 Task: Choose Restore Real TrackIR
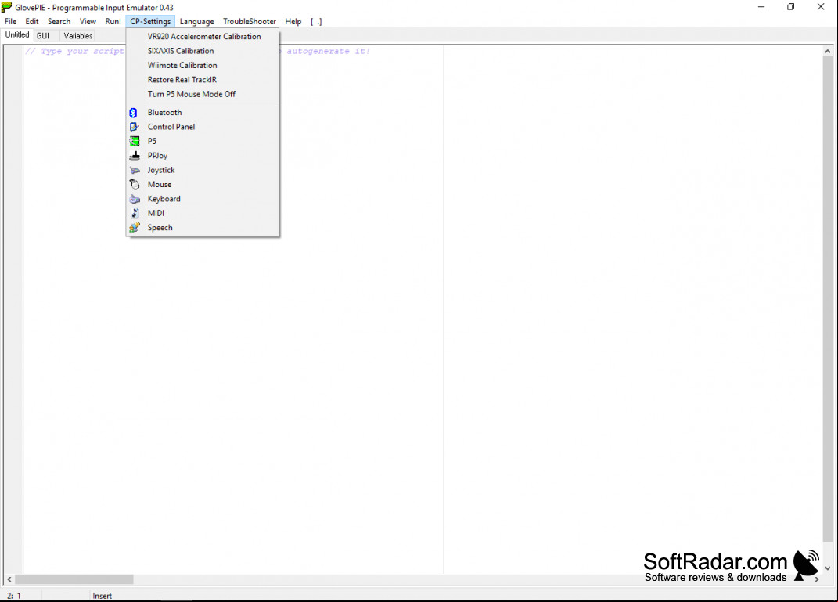pyautogui.click(x=203, y=80)
